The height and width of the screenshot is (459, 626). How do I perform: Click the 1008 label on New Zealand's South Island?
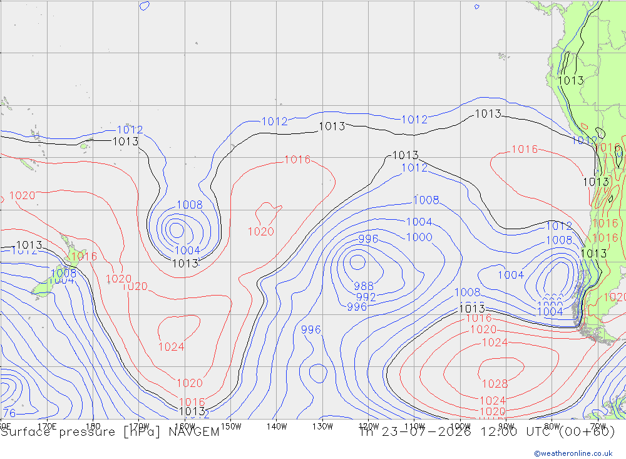click(x=63, y=273)
